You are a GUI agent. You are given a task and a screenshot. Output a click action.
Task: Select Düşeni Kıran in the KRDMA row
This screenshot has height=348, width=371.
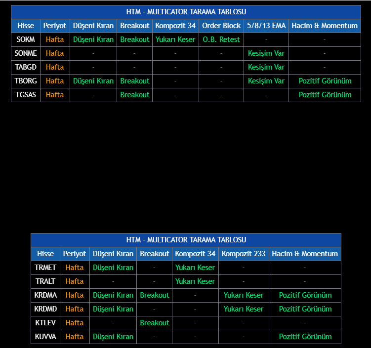pyautogui.click(x=113, y=295)
